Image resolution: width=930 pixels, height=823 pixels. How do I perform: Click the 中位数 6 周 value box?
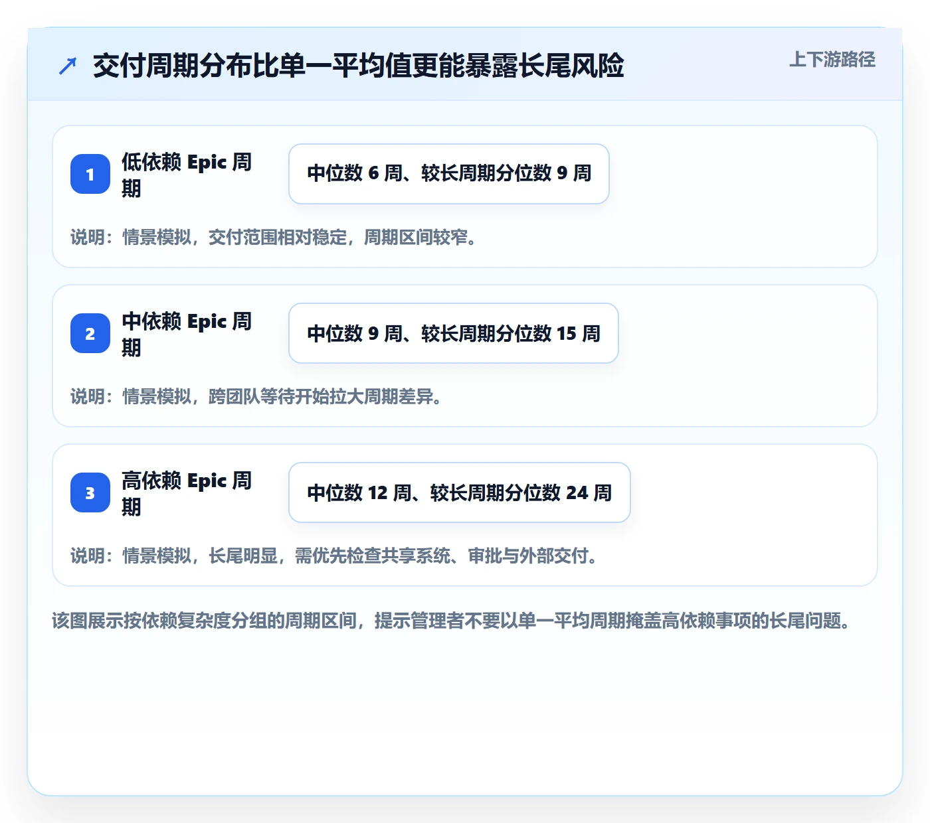(449, 174)
